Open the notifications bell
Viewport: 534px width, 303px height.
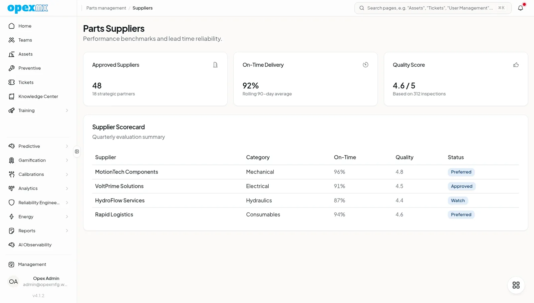point(520,8)
